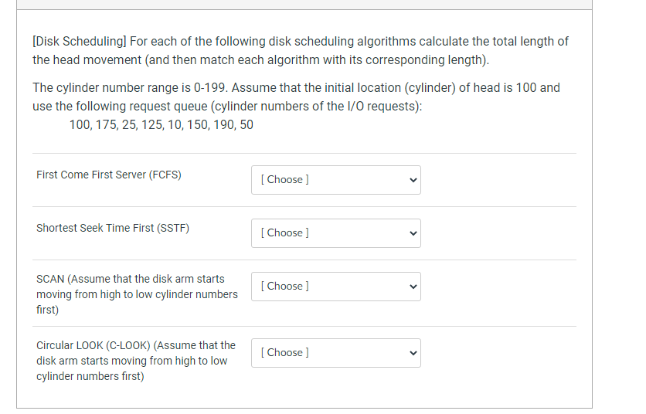Click the Choose placeholder in FCFS row
646x414 pixels.
(x=284, y=180)
